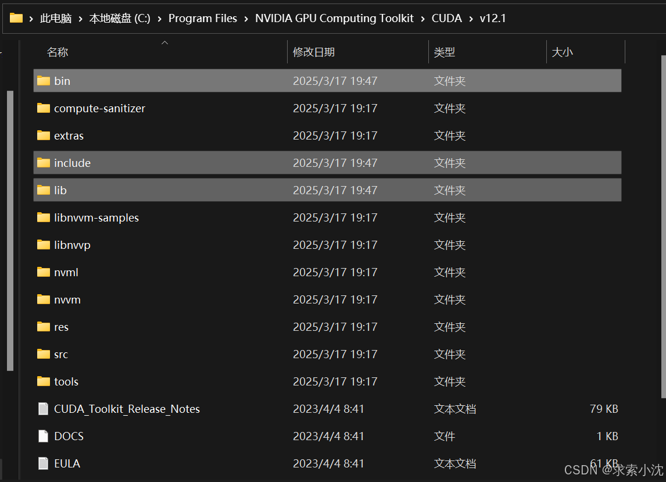666x482 pixels.
Task: Click the src folder icon
Action: pyautogui.click(x=44, y=354)
